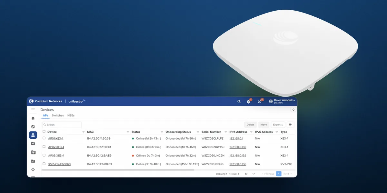Screen dimensions: 387x193
Task: Click the horizontal scrollbar under the table
Action: [x=118, y=170]
